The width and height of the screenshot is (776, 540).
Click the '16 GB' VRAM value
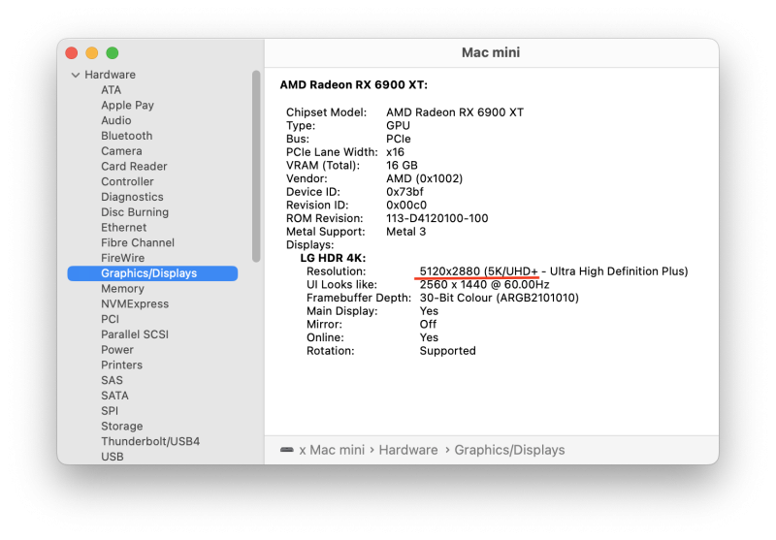click(x=402, y=166)
